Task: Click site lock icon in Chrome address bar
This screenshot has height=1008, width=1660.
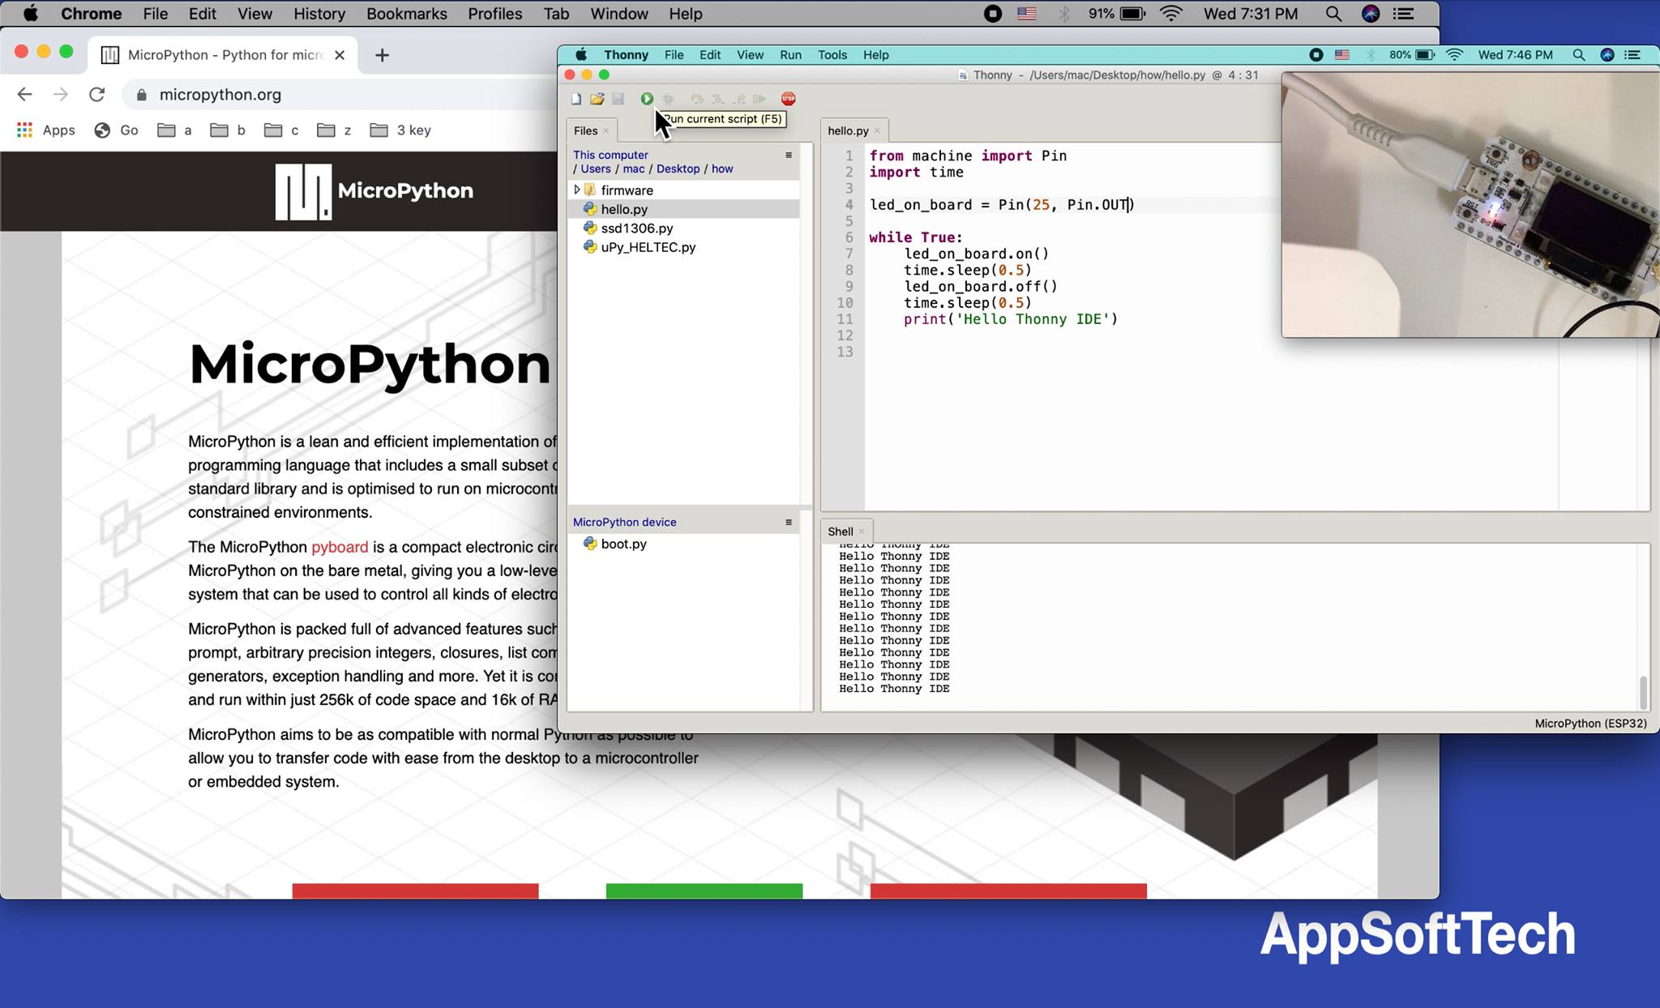Action: (x=142, y=95)
